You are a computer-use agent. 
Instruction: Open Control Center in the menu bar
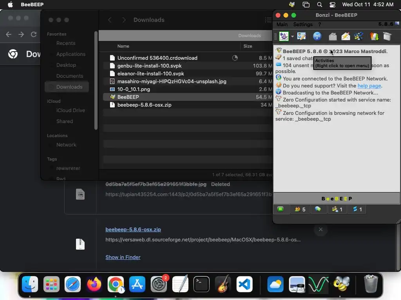(332, 4)
